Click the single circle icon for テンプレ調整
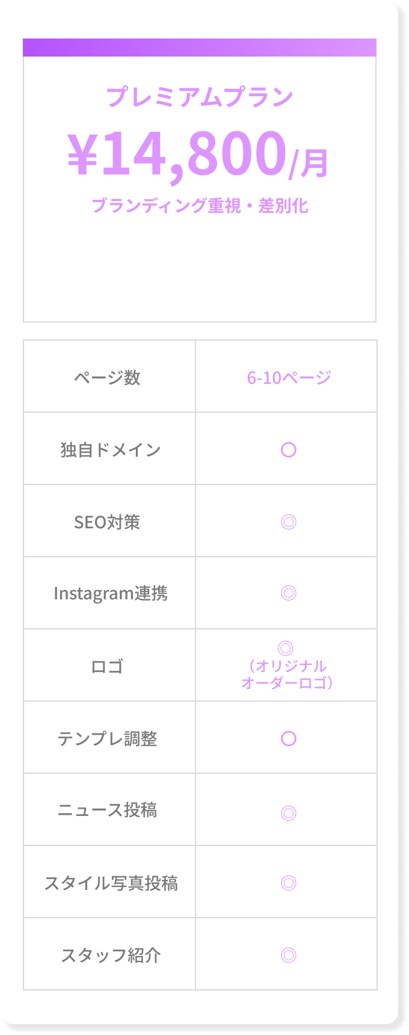This screenshot has height=1035, width=409. 289,738
